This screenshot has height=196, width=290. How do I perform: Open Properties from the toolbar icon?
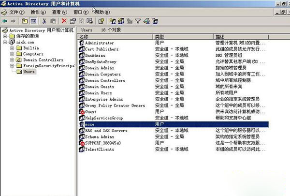pos(72,21)
